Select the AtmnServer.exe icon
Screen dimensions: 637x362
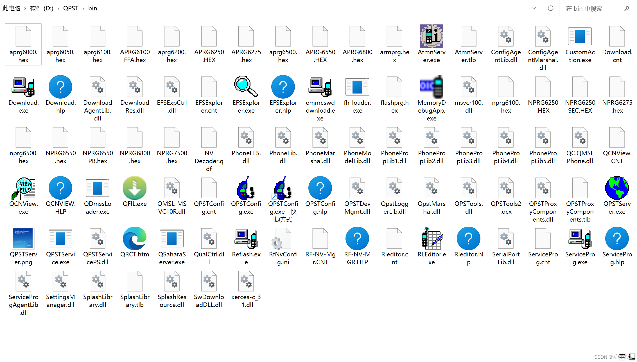tap(431, 37)
